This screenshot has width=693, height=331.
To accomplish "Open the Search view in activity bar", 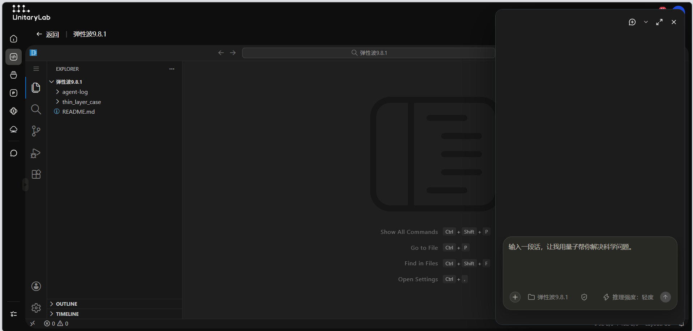I will click(36, 109).
